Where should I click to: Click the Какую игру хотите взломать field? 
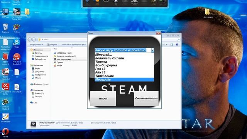[123, 50]
